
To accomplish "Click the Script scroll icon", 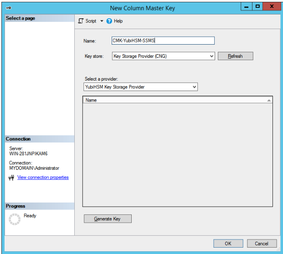I will pyautogui.click(x=81, y=21).
